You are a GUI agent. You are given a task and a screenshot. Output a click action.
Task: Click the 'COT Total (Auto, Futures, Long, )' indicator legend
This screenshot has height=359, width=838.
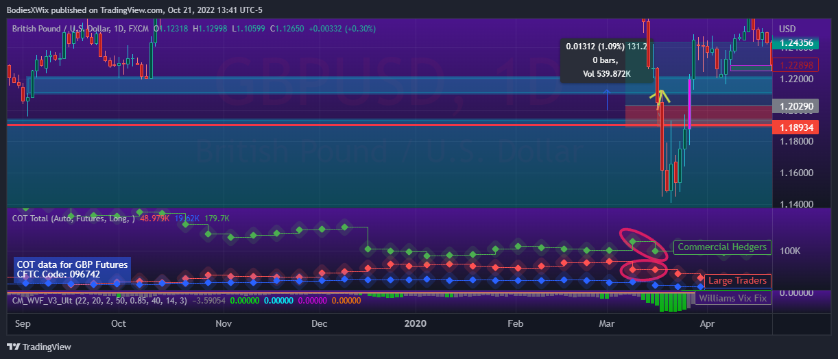coord(75,218)
